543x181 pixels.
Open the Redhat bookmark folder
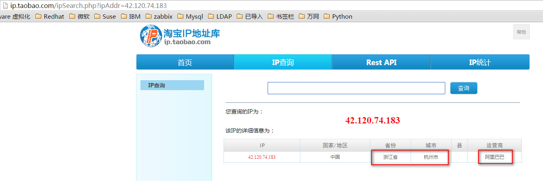click(x=50, y=17)
